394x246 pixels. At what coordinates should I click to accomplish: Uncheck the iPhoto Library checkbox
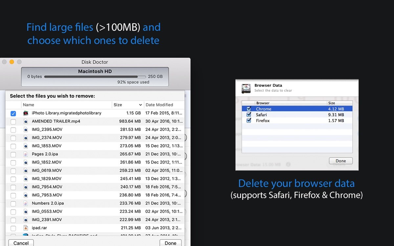click(x=13, y=113)
